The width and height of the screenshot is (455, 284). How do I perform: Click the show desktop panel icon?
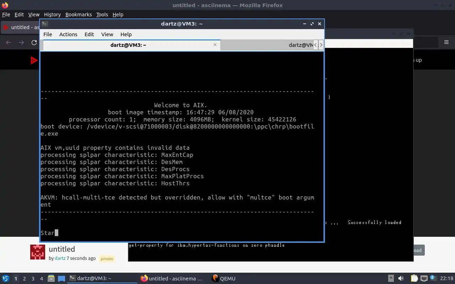[61, 278]
